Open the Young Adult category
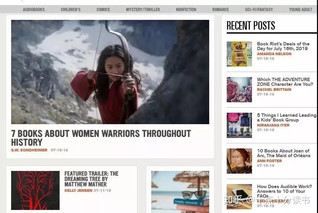 (x=300, y=9)
